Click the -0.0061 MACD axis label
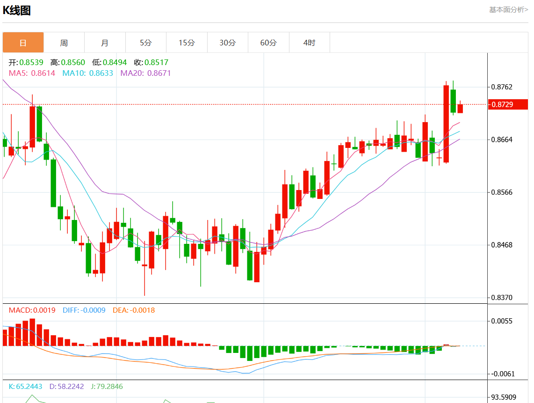The image size is (534, 403). point(503,374)
